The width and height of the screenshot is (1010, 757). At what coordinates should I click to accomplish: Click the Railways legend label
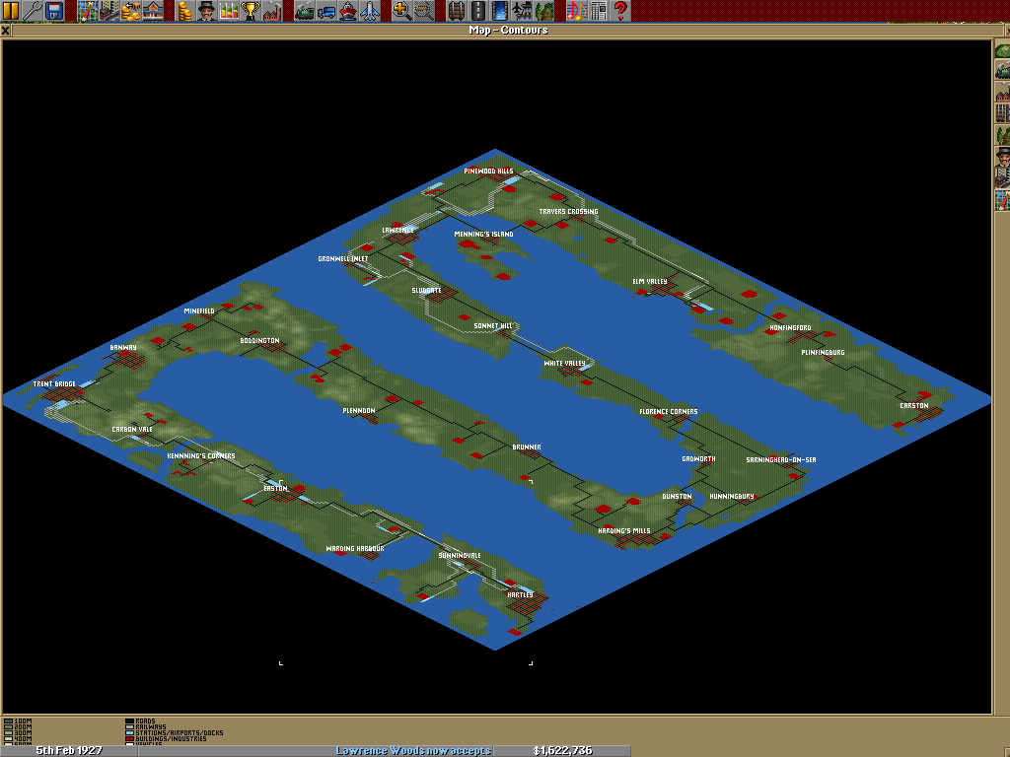(x=151, y=727)
